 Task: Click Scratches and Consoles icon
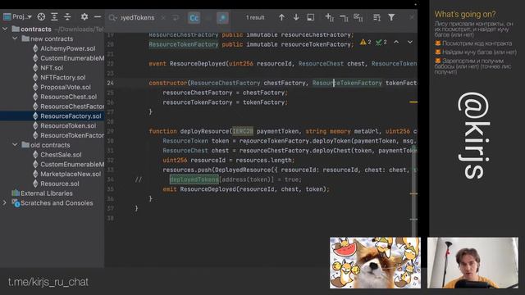tap(16, 202)
